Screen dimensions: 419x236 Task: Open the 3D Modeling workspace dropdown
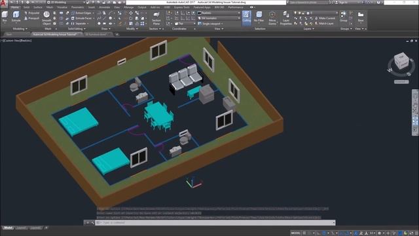click(x=65, y=2)
